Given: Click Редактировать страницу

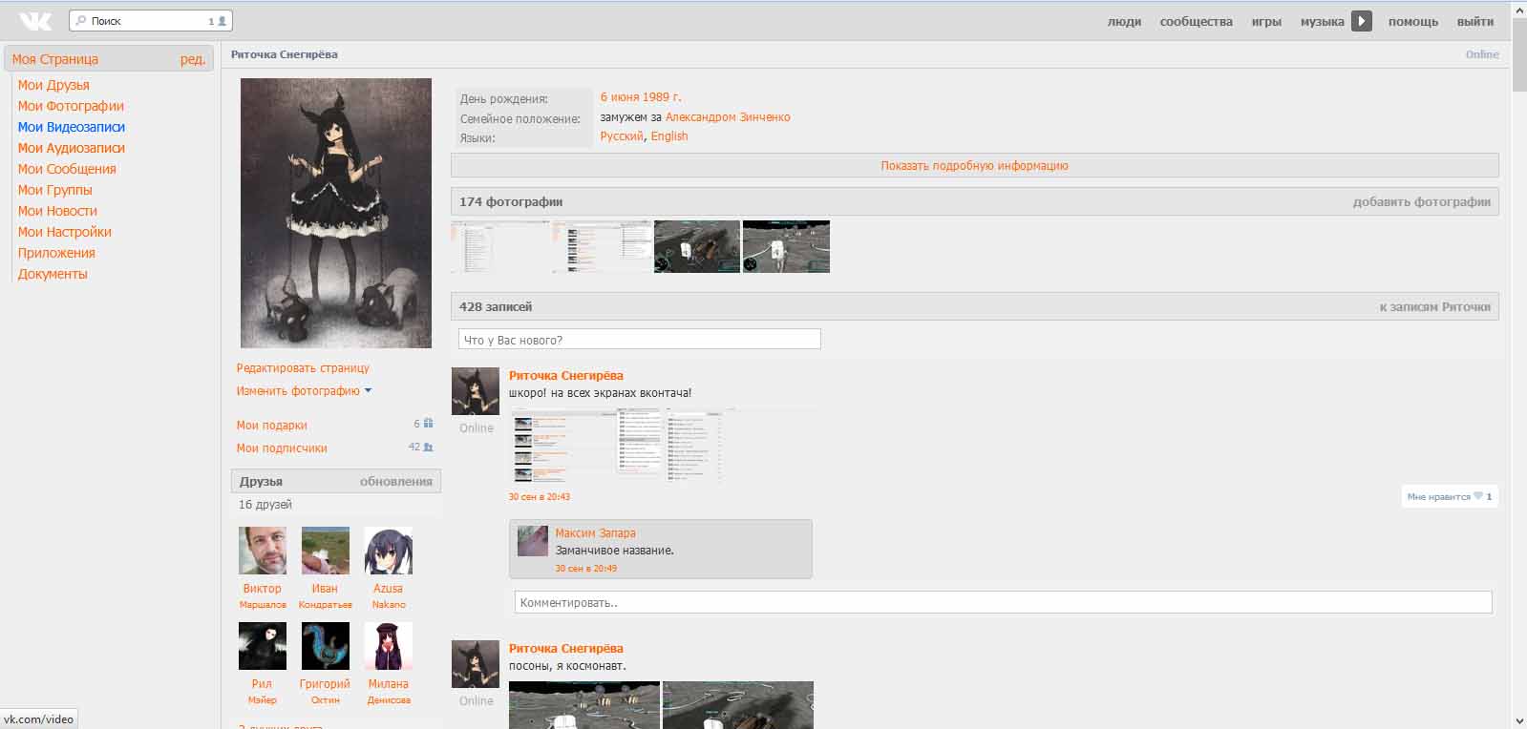Looking at the screenshot, I should coord(303,368).
